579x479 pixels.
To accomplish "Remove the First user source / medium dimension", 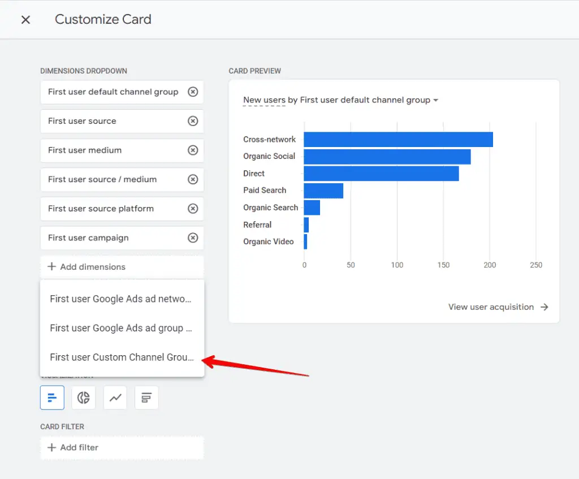I will tap(192, 179).
